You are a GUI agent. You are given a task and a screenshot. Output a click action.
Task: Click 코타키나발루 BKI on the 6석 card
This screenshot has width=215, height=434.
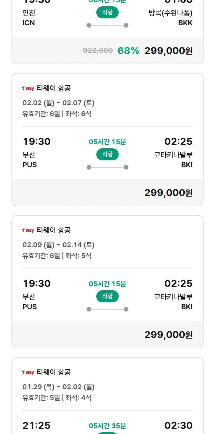pyautogui.click(x=173, y=160)
